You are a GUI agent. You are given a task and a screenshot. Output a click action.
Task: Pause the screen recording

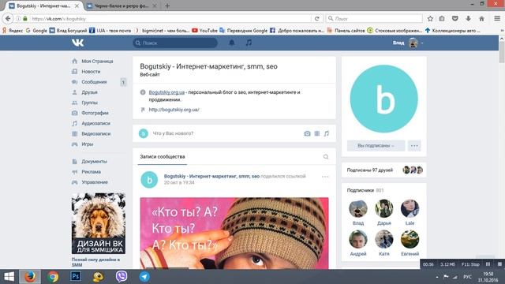tap(488, 264)
